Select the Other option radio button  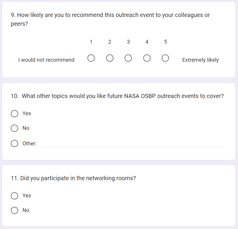coord(14,144)
